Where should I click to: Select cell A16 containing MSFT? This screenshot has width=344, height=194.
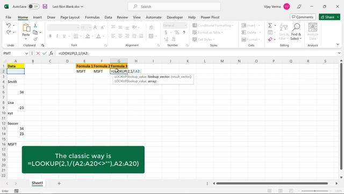pos(16,144)
